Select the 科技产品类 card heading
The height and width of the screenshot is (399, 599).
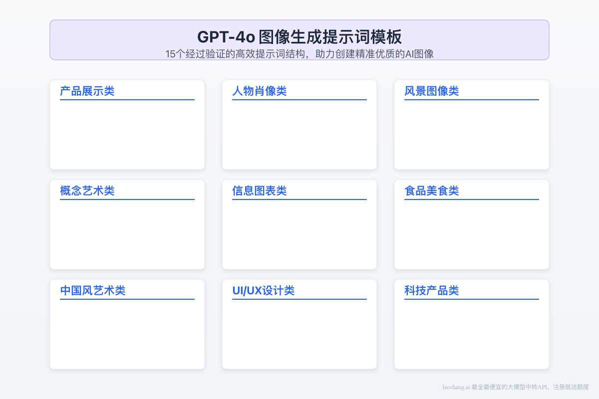coord(432,291)
